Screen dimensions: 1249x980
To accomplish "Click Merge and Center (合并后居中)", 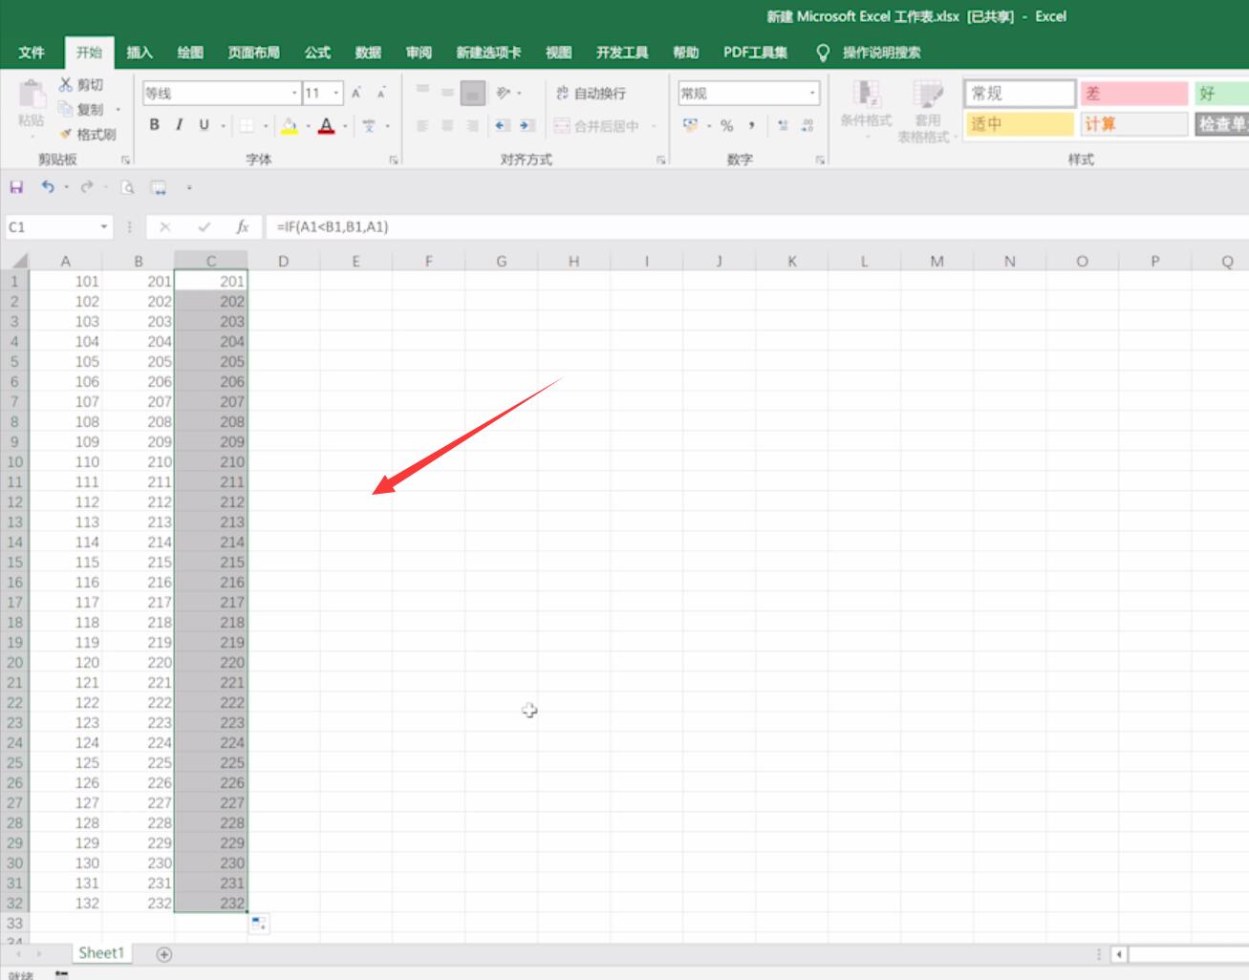I will (x=596, y=125).
